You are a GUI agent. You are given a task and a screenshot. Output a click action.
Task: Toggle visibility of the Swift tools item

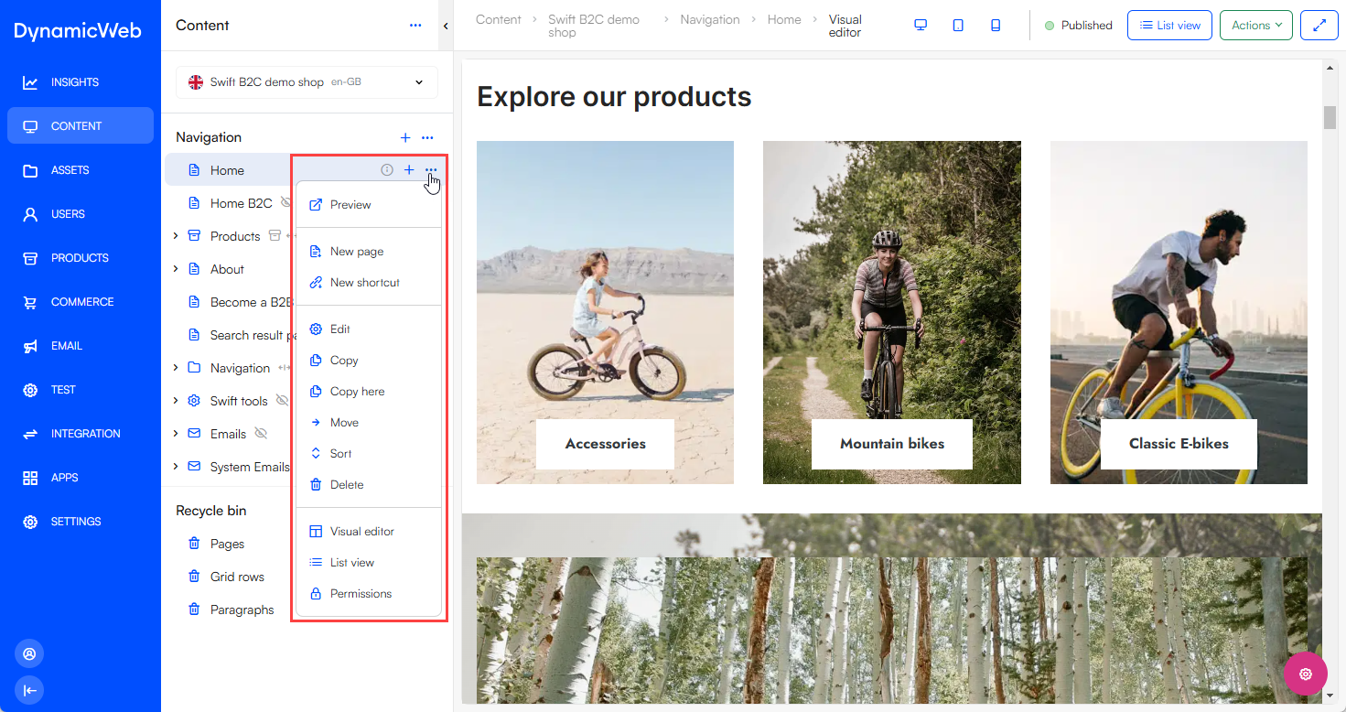[283, 400]
